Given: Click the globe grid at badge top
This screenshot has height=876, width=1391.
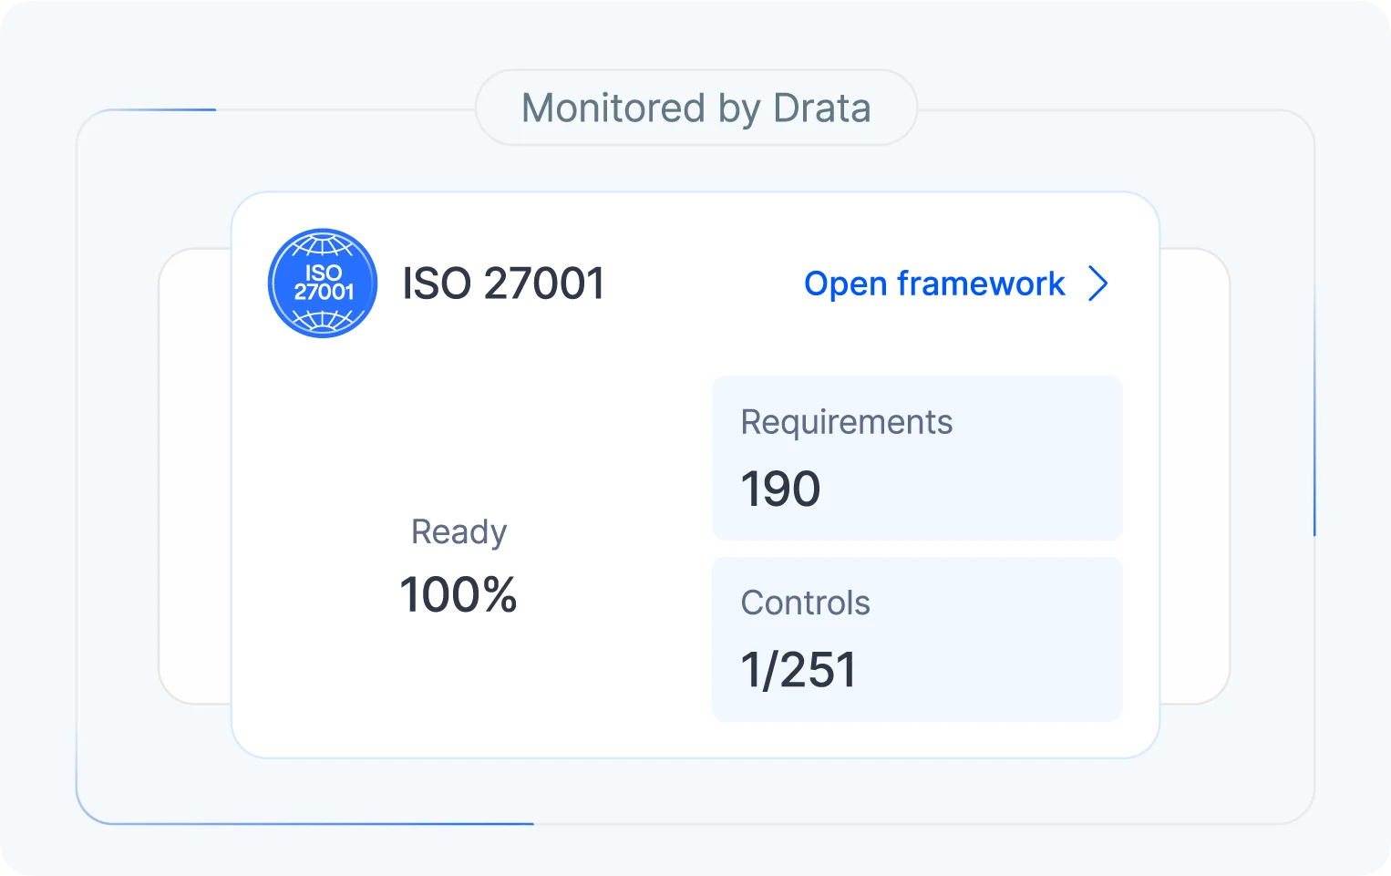Looking at the screenshot, I should pyautogui.click(x=322, y=246).
